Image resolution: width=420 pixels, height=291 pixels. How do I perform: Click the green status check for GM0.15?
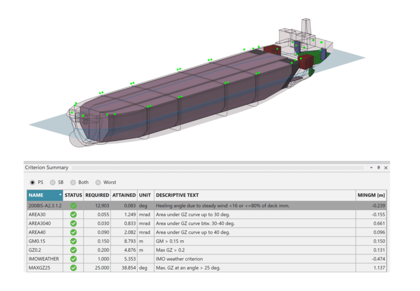(x=73, y=241)
